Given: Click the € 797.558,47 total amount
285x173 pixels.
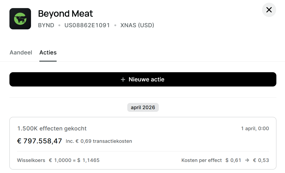Looking at the screenshot, I should point(40,141).
